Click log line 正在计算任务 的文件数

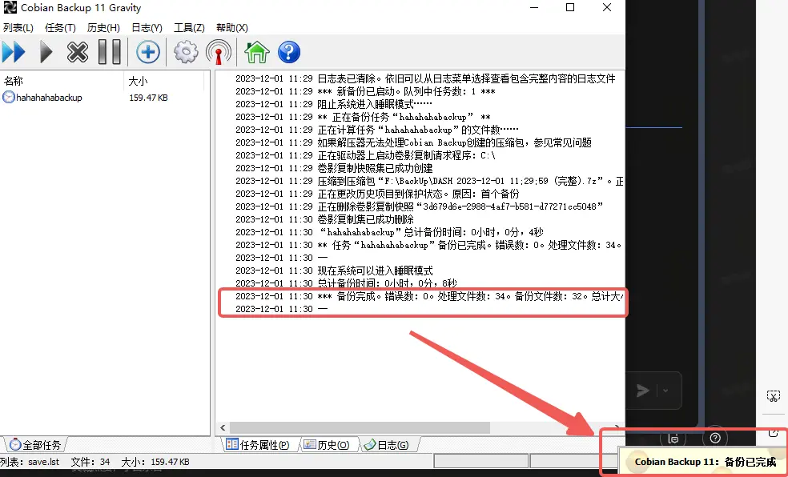[x=418, y=130]
